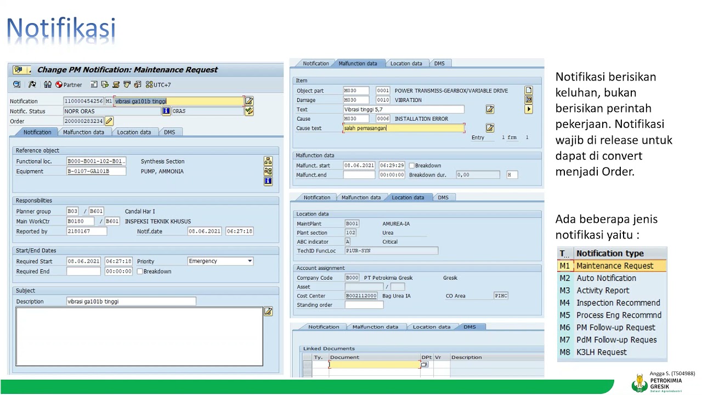This screenshot has width=702, height=395.
Task: Select M5 Process Eng Recommnd row
Action: click(612, 315)
